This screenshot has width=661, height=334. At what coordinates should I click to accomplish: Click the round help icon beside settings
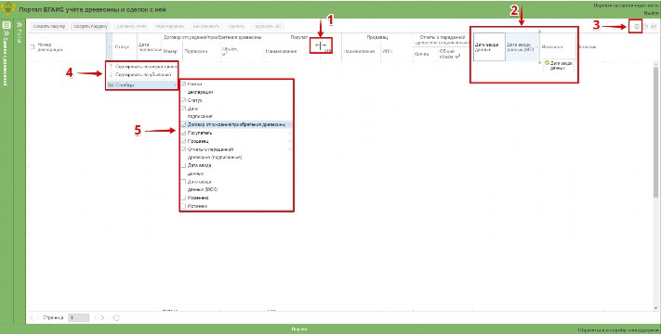[645, 27]
